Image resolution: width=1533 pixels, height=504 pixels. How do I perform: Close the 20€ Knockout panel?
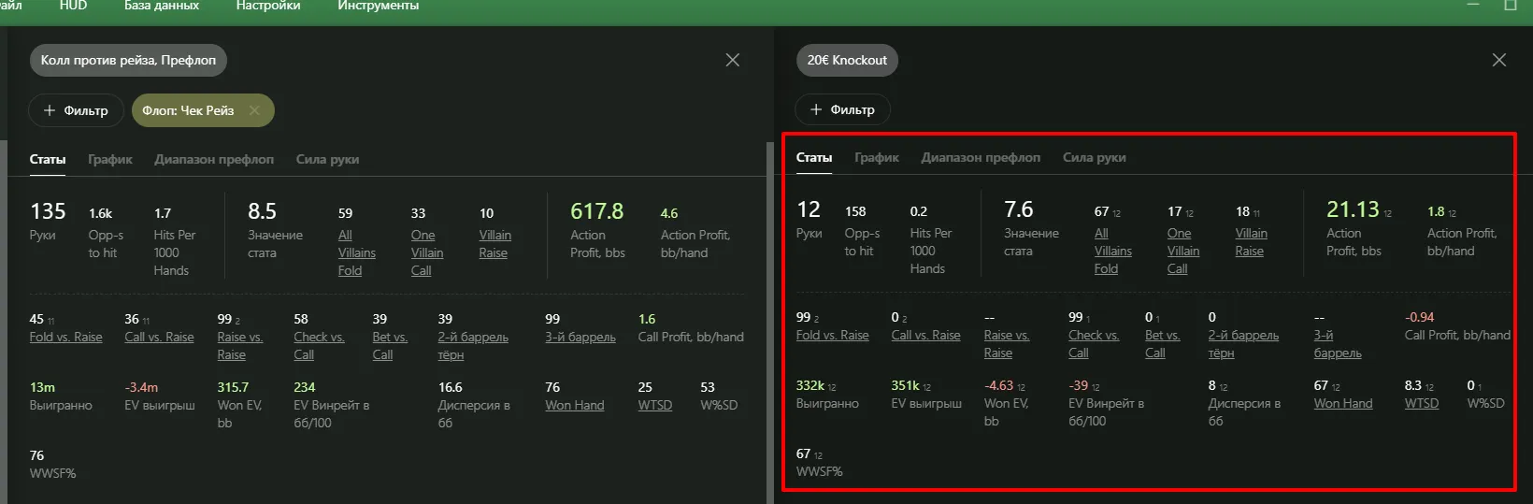(x=1499, y=60)
